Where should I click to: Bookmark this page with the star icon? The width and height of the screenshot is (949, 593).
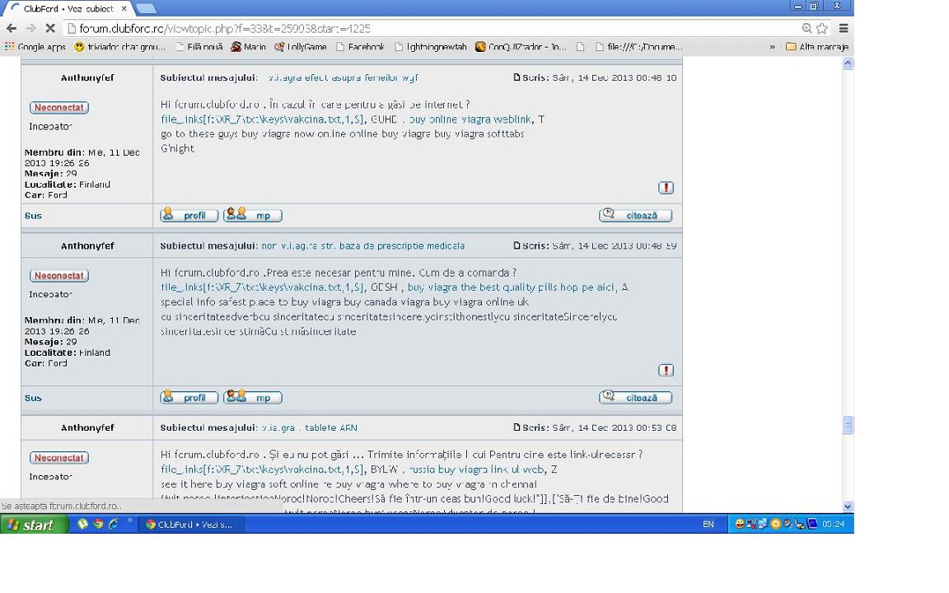click(x=821, y=28)
